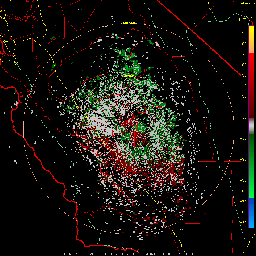Click the 10 value on the velocity scale
Viewport: 256px width, 256px height.
coord(244,117)
